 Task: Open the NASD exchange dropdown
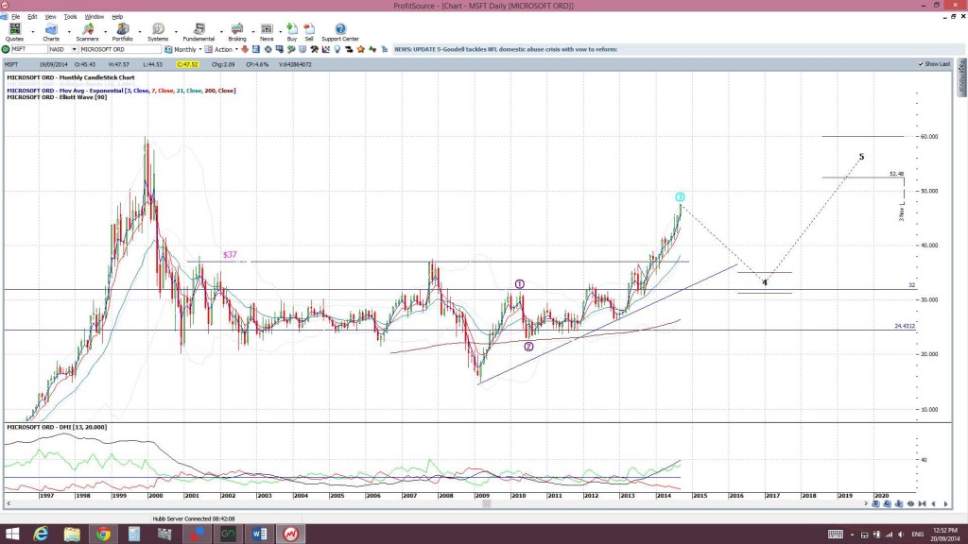[74, 49]
